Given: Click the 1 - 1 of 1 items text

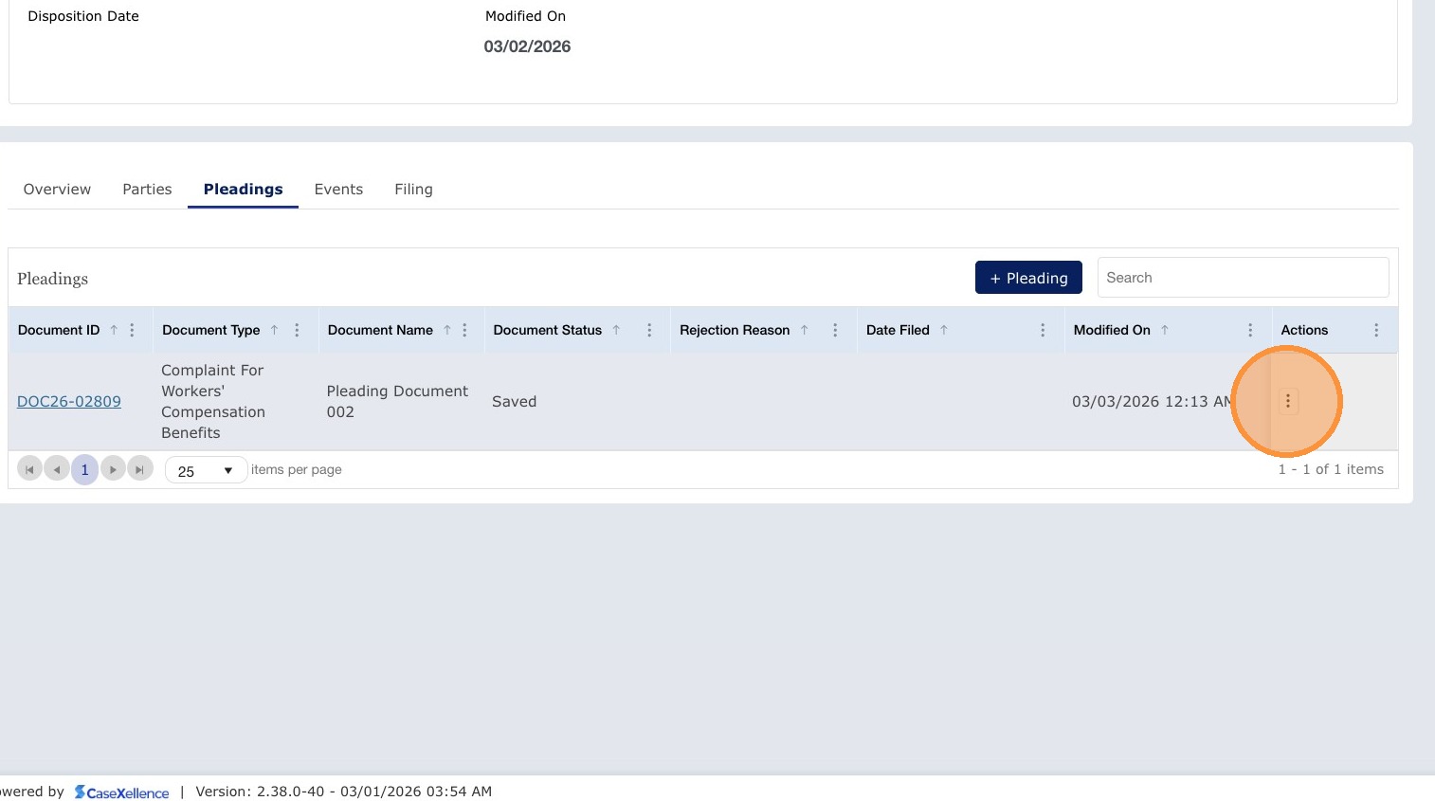Looking at the screenshot, I should [1331, 469].
